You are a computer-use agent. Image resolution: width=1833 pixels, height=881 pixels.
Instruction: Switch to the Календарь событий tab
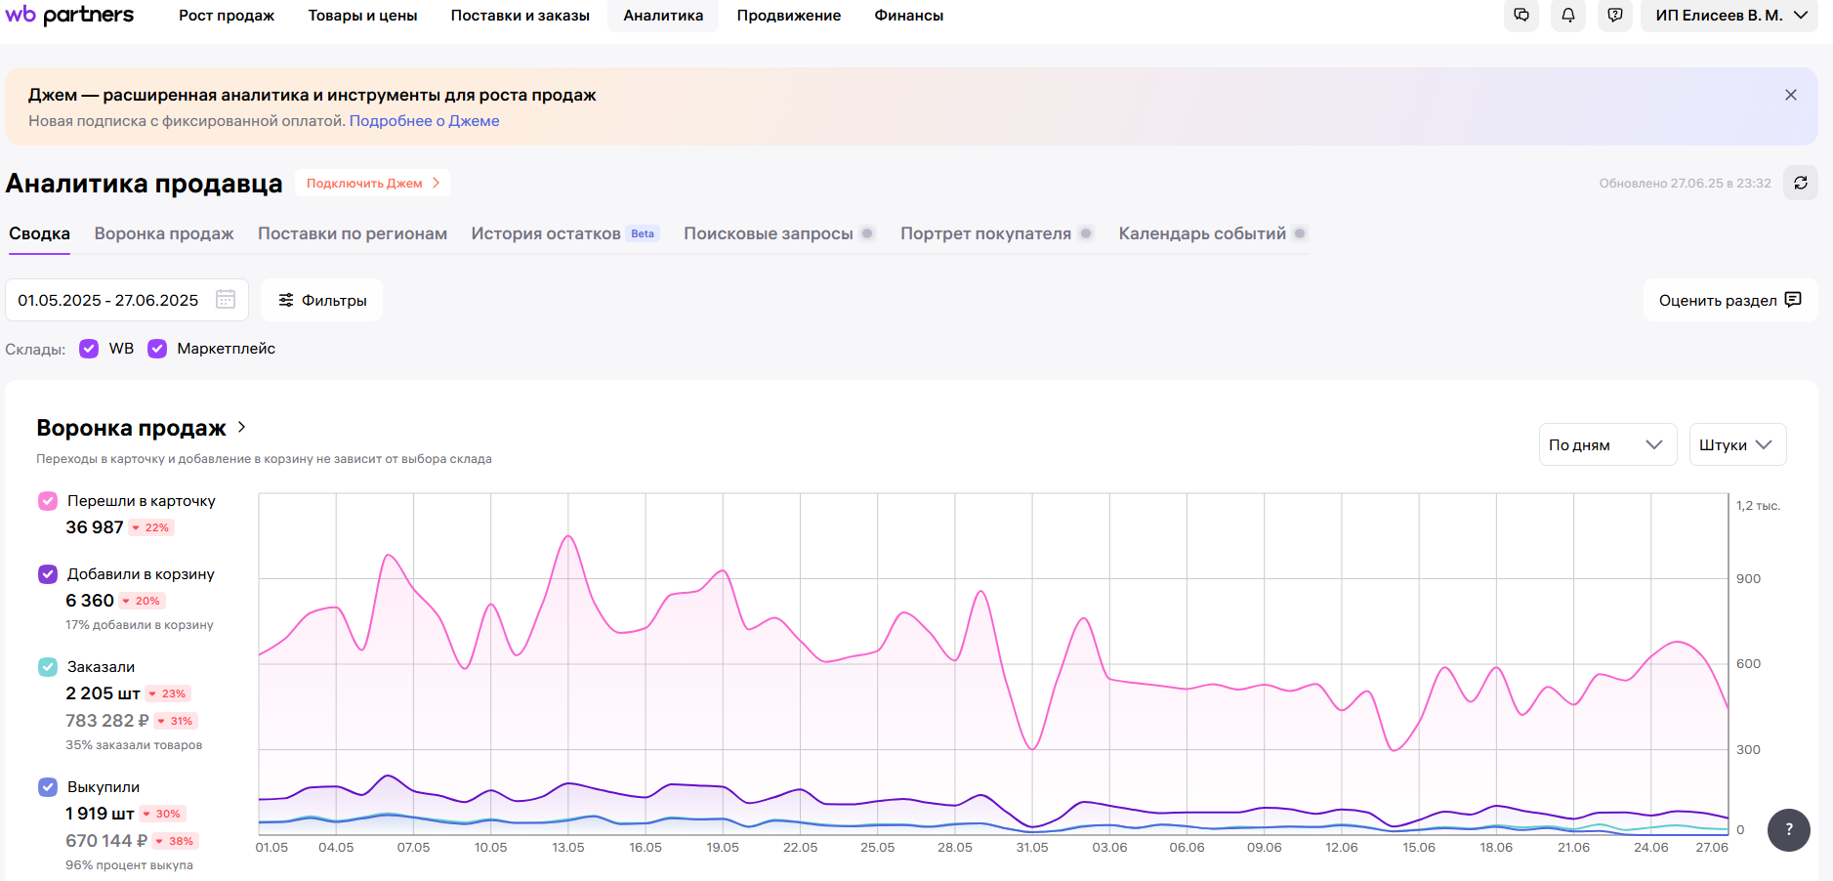point(1202,233)
